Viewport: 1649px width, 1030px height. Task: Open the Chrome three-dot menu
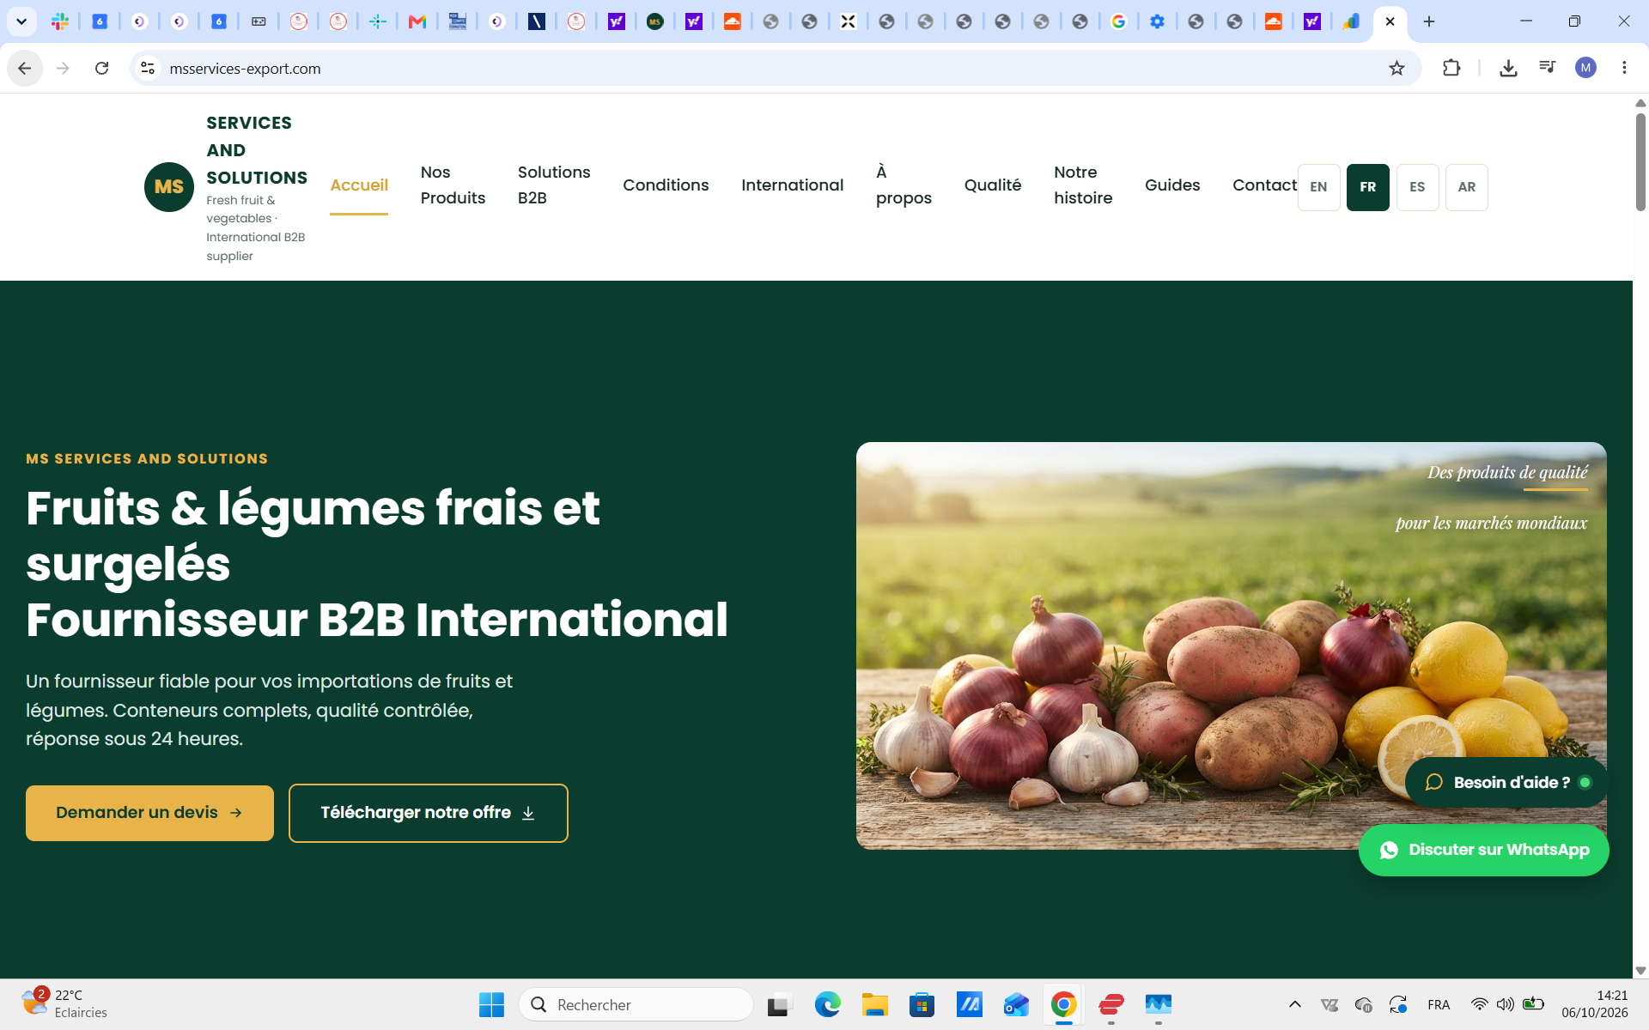[1624, 68]
